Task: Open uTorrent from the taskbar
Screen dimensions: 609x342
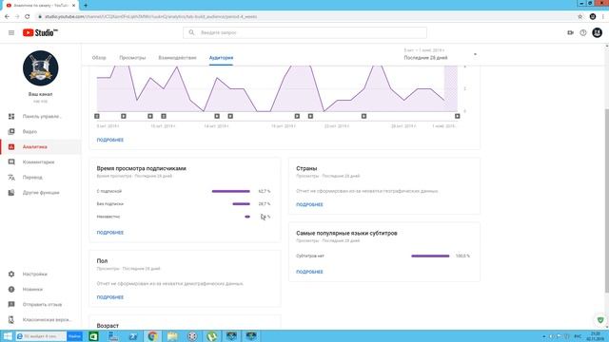Action: 211,336
